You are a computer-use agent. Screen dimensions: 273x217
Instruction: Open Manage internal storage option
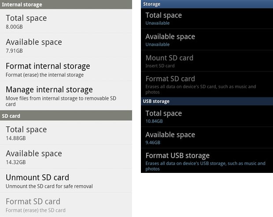(66, 96)
